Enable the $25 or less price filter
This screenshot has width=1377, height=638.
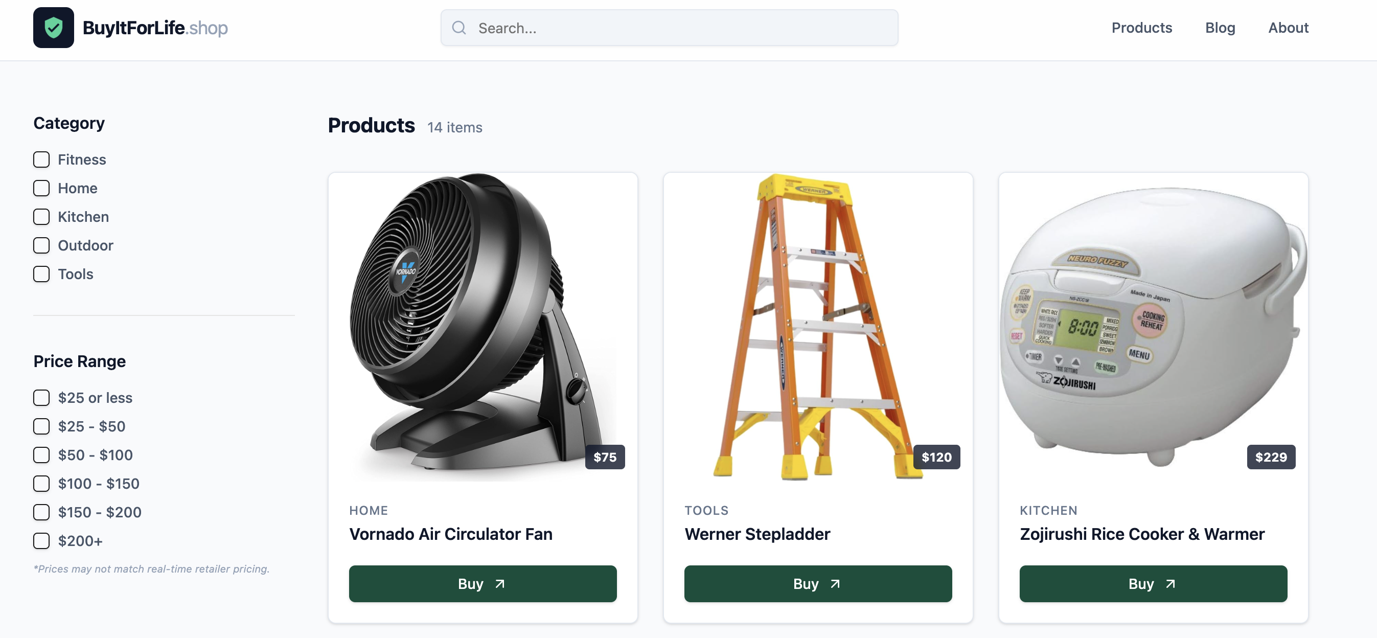tap(41, 398)
